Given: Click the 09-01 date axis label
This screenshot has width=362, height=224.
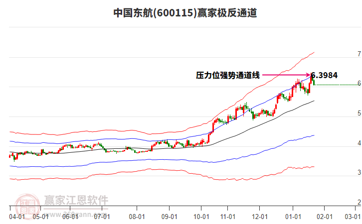Looking at the screenshot, I should [169, 217].
